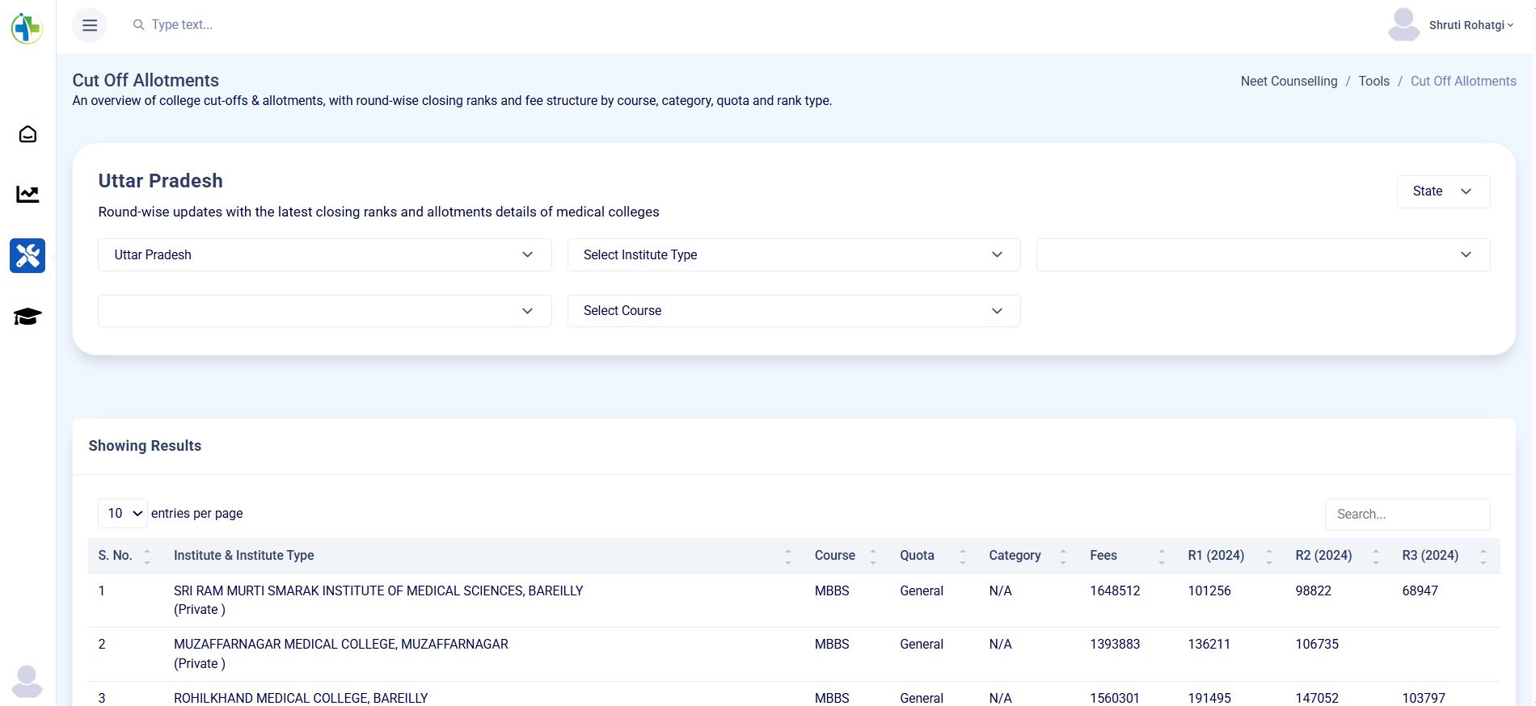The width and height of the screenshot is (1536, 706).
Task: Click R2 rank 98822
Action: pos(1313,590)
